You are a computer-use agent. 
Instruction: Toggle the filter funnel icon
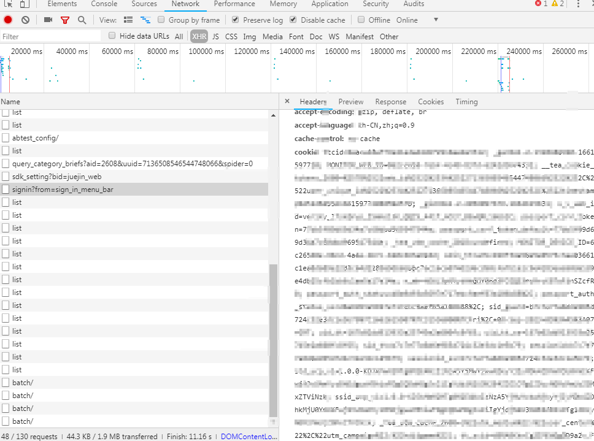click(x=65, y=20)
